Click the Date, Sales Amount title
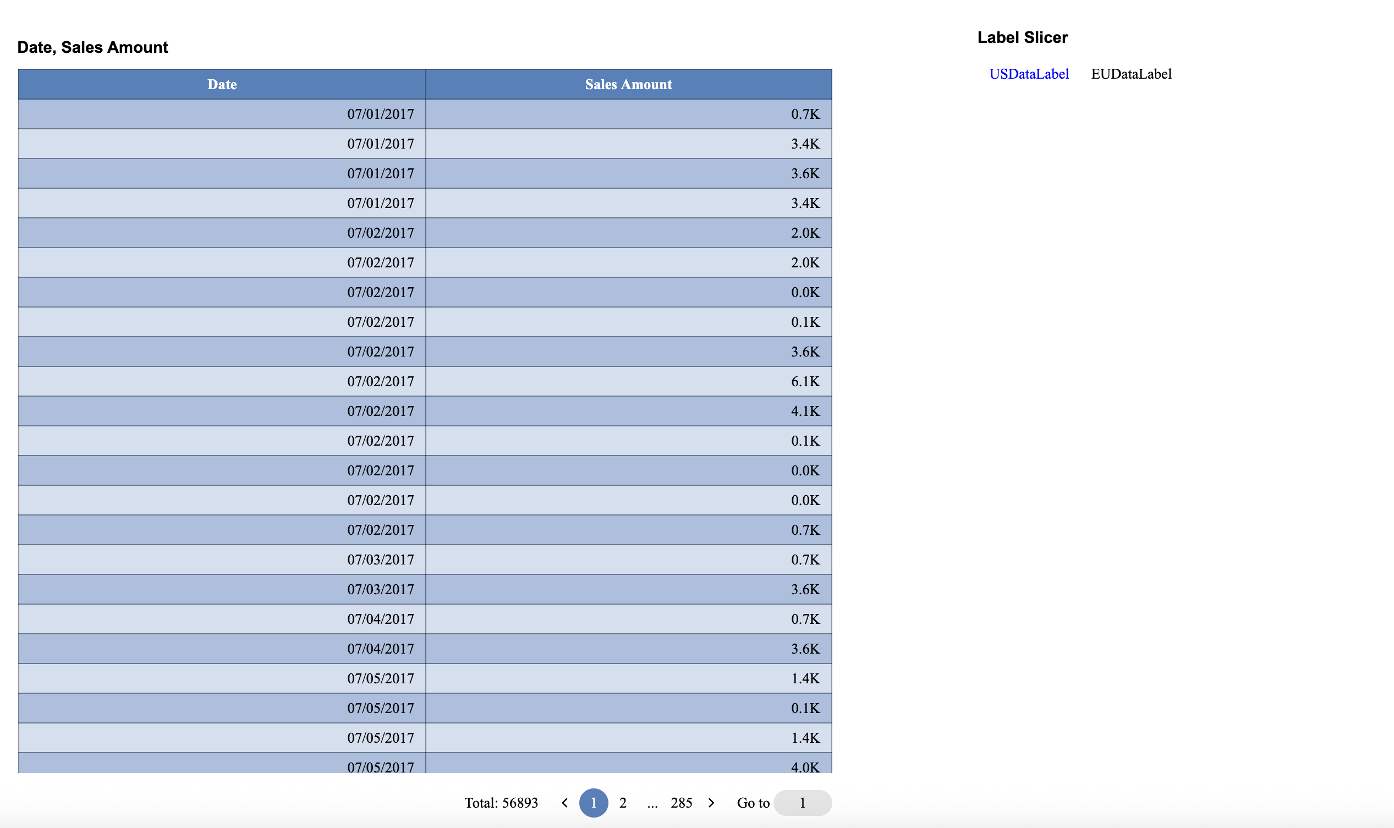Viewport: 1394px width, 828px height. (x=92, y=47)
